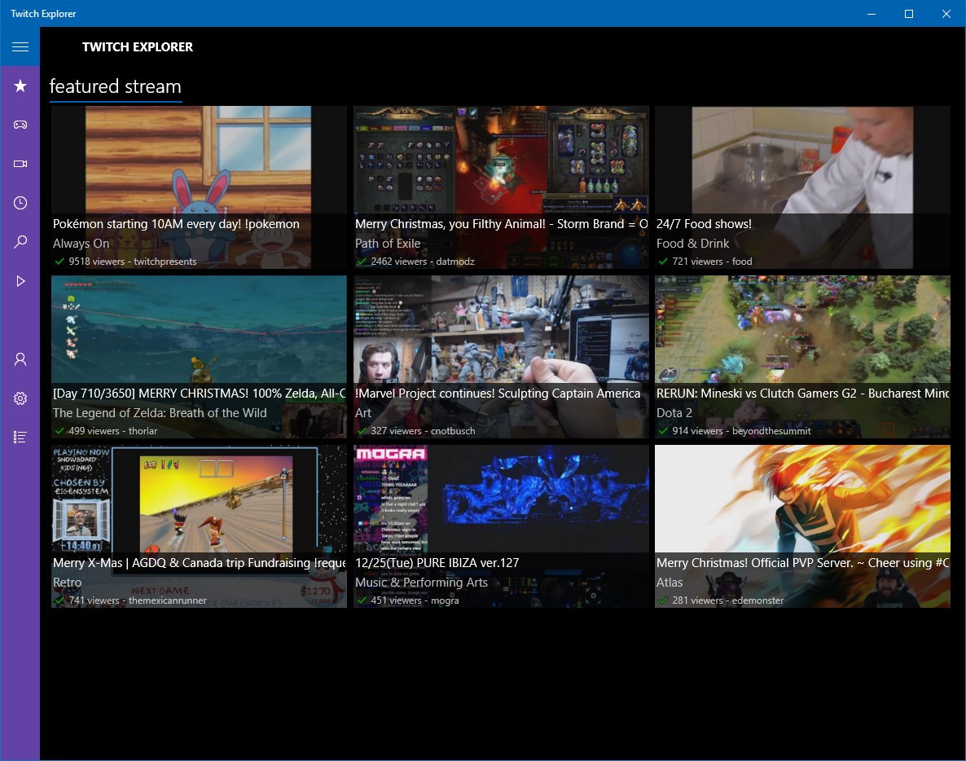Image resolution: width=966 pixels, height=761 pixels.
Task: Click '9518 viewers - twitchpresents' text
Action: [133, 262]
